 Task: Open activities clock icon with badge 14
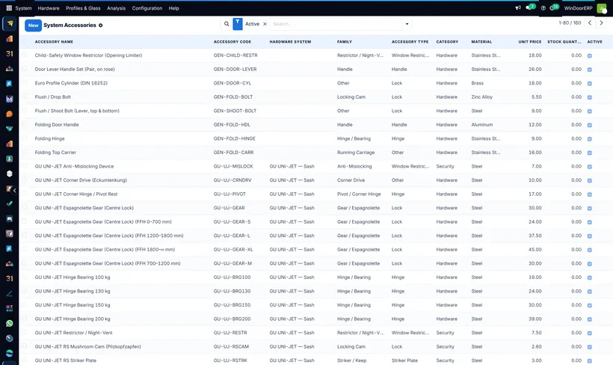554,7
